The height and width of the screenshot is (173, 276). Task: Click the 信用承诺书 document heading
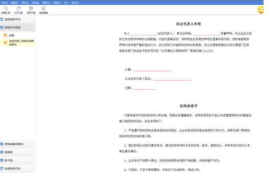(x=188, y=106)
